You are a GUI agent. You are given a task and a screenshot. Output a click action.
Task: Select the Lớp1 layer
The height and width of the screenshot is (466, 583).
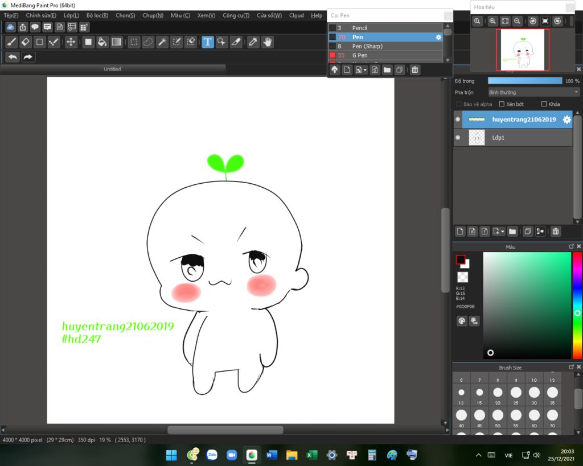(517, 138)
